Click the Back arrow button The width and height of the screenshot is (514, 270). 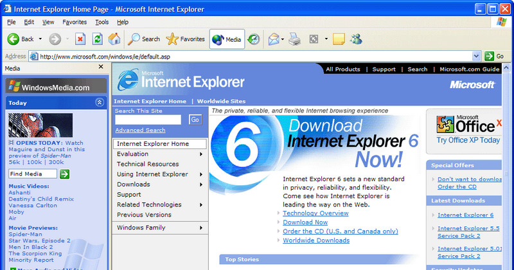13,39
